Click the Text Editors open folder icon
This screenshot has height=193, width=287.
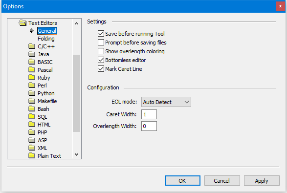point(22,23)
